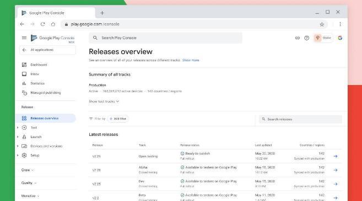Reload the page with the refresh icon
The image size is (362, 201).
tap(43, 24)
